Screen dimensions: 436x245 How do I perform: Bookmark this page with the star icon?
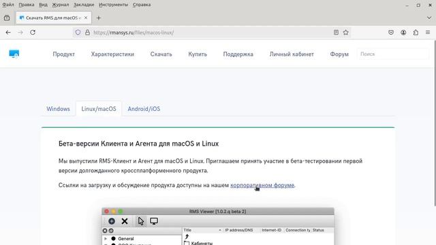click(x=345, y=33)
